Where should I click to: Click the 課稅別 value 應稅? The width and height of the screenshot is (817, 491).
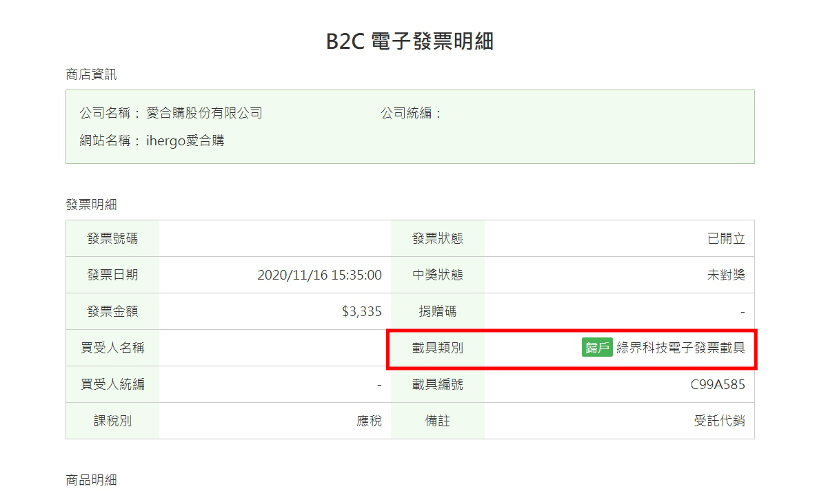tap(369, 421)
